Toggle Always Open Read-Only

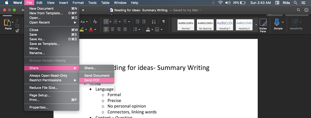[x=48, y=76]
